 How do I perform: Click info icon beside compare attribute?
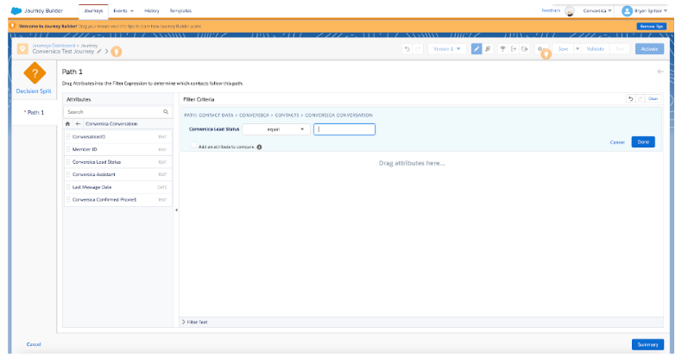click(259, 148)
